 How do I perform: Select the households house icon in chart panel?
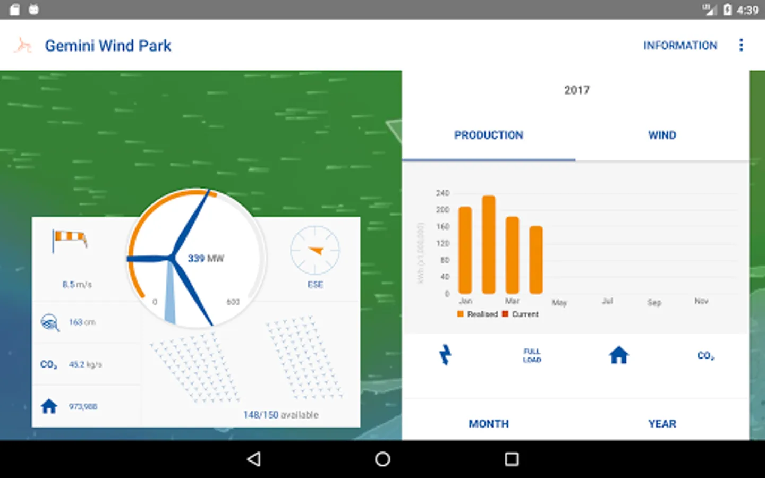pos(618,355)
